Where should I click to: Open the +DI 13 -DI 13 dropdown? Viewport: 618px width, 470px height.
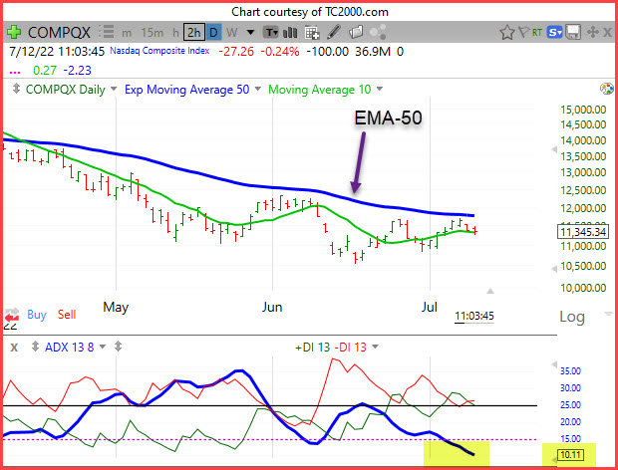coord(375,347)
